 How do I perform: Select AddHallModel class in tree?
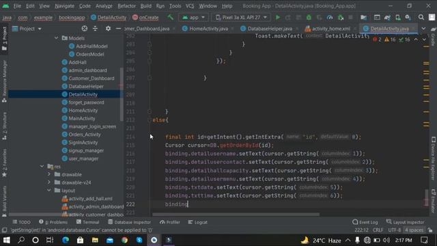point(91,46)
